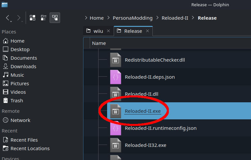Switch to Compact view mode
The image size is (251, 160).
44,18
